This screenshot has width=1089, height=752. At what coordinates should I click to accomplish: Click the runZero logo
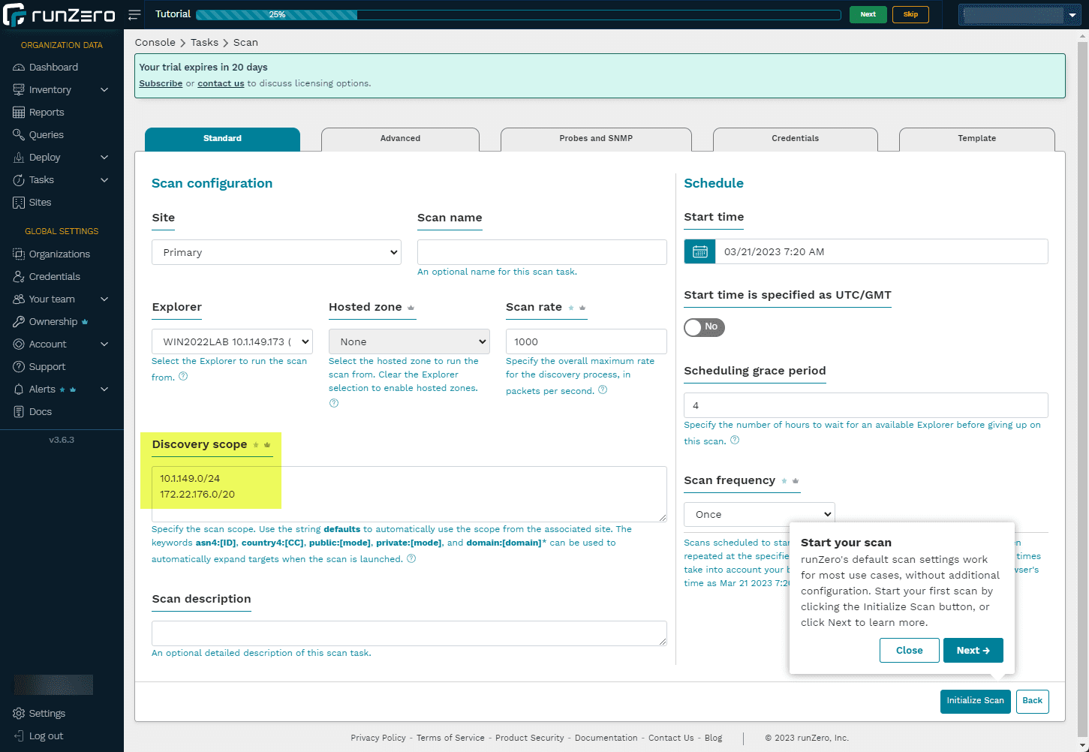60,14
